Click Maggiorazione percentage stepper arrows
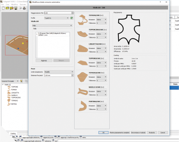Image resolution: width=179 pixels, height=142 pixels. click(x=72, y=13)
